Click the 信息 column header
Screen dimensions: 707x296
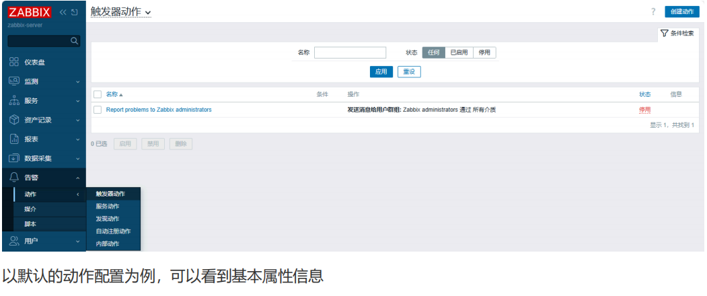(x=676, y=94)
